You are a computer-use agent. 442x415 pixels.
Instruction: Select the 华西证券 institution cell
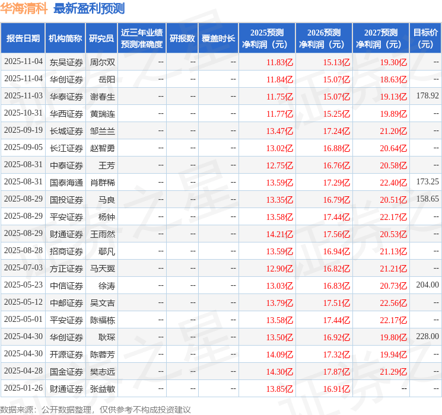click(x=66, y=114)
